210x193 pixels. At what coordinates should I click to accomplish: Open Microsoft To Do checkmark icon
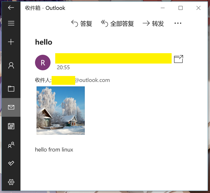(11, 163)
